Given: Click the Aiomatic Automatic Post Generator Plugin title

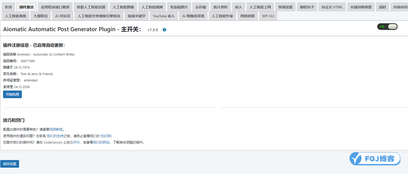Looking at the screenshot, I should pyautogui.click(x=59, y=29).
